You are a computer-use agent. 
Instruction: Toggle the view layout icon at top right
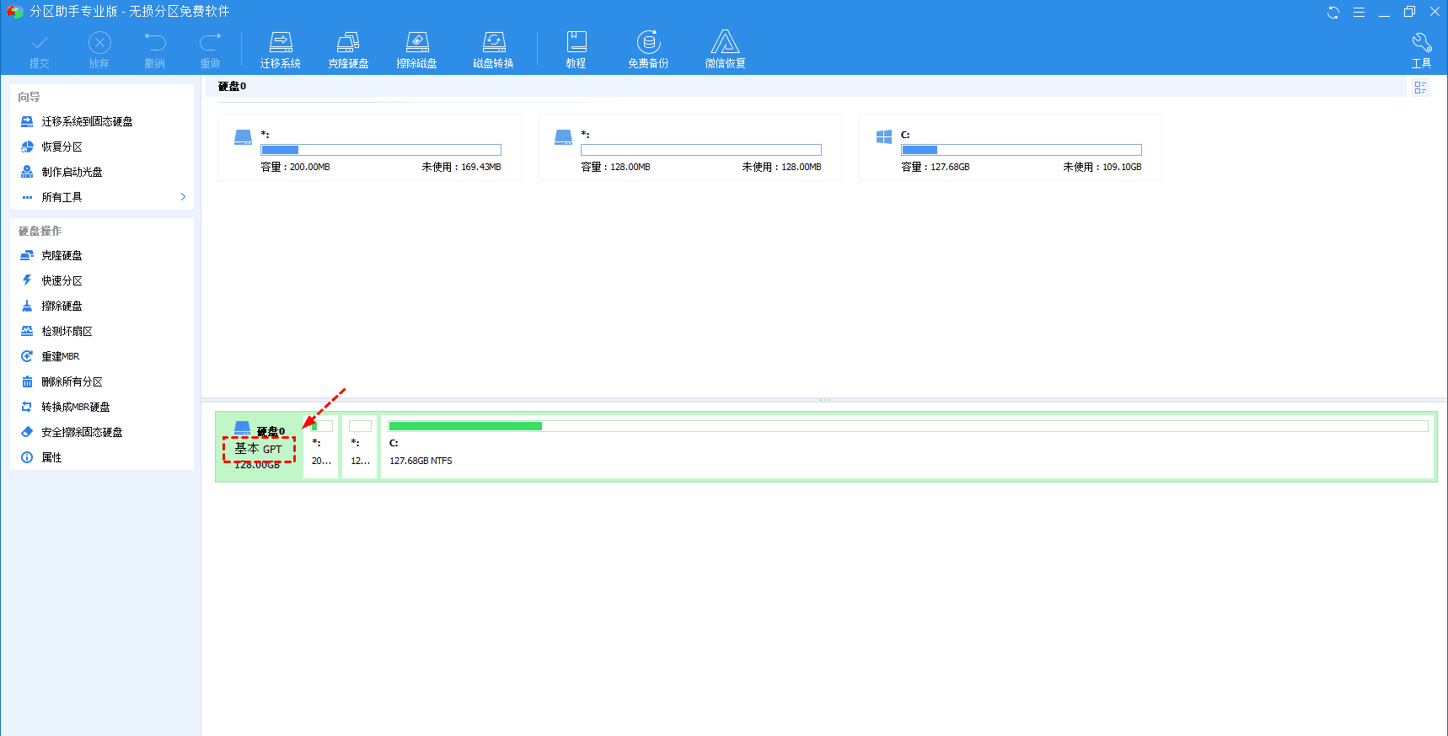1420,88
